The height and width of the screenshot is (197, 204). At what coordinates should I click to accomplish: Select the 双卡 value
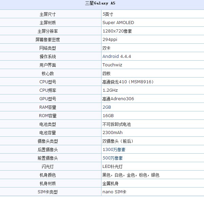coord(106,48)
